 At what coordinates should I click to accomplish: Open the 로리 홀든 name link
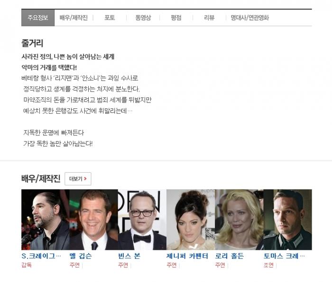[x=230, y=256]
